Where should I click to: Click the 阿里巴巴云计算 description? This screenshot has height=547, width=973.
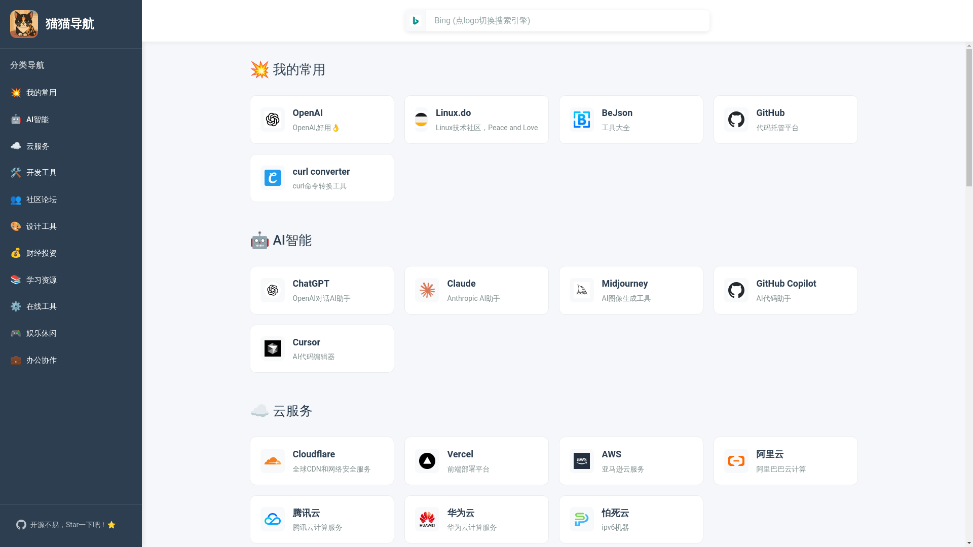pos(781,469)
